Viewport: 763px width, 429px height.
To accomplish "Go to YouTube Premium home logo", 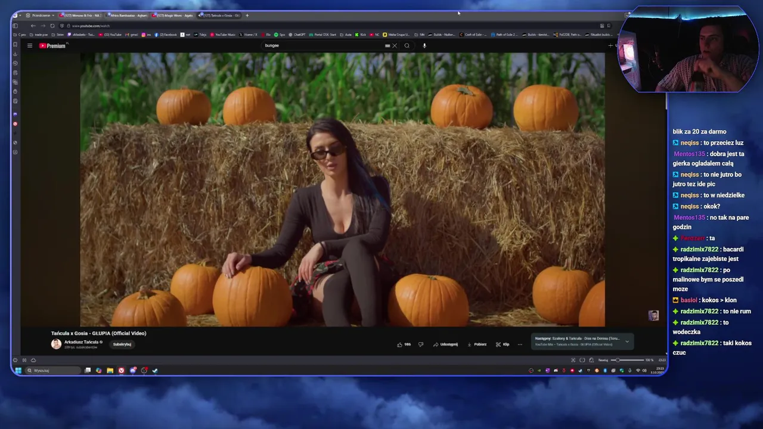I will 52,45.
